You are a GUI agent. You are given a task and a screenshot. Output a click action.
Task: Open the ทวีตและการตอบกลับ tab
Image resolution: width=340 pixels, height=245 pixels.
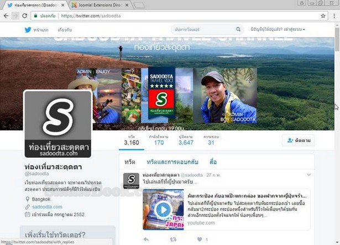point(172,162)
